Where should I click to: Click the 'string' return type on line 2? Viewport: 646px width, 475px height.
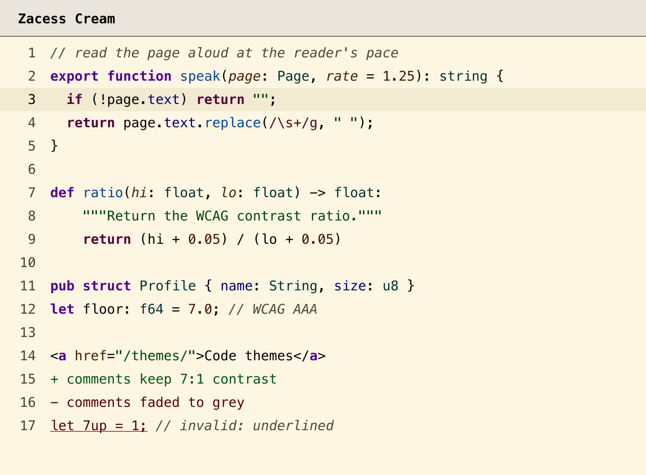tap(463, 76)
